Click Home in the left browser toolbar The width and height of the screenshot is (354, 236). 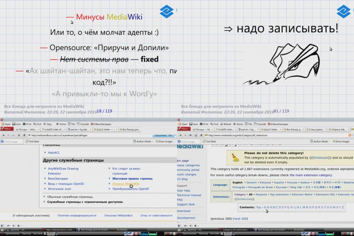(x=61, y=124)
